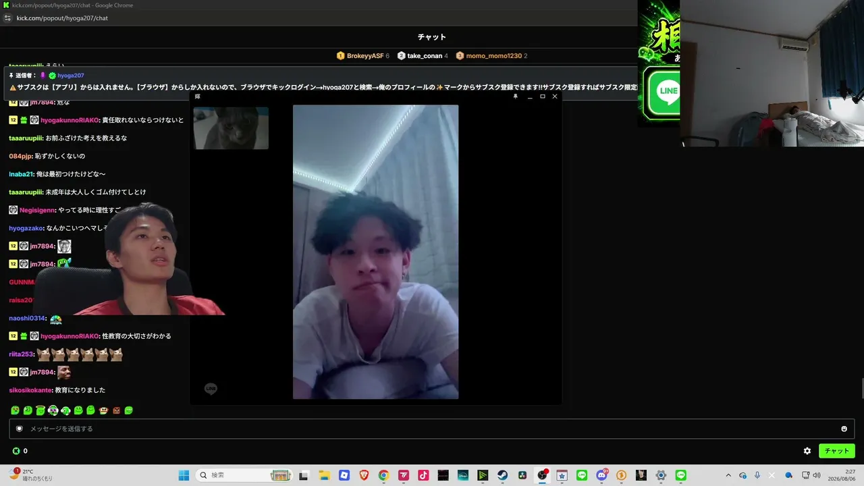Click the subscriber badge beside Negisigenn
Screen dimensions: 864x486
(13, 210)
